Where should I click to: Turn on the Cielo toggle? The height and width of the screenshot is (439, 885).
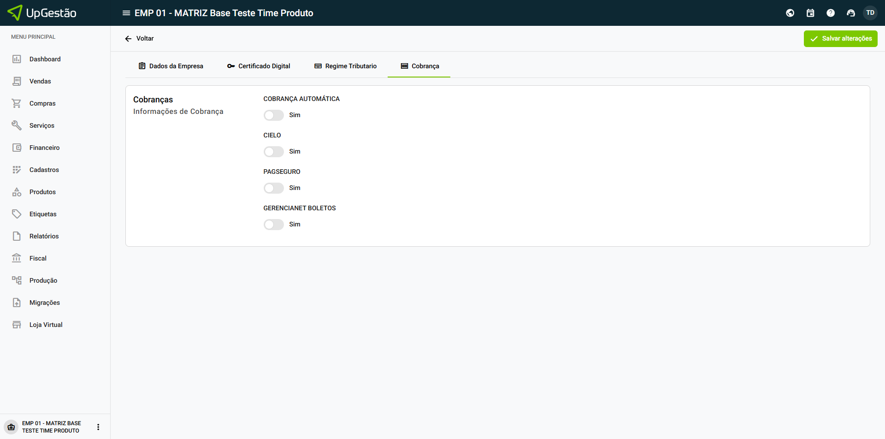[274, 152]
